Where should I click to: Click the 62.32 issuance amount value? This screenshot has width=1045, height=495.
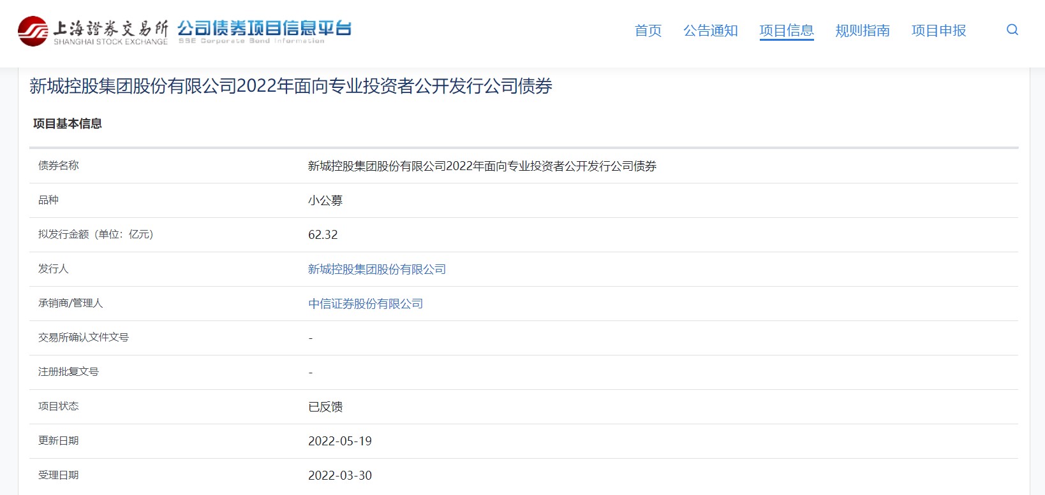point(323,235)
